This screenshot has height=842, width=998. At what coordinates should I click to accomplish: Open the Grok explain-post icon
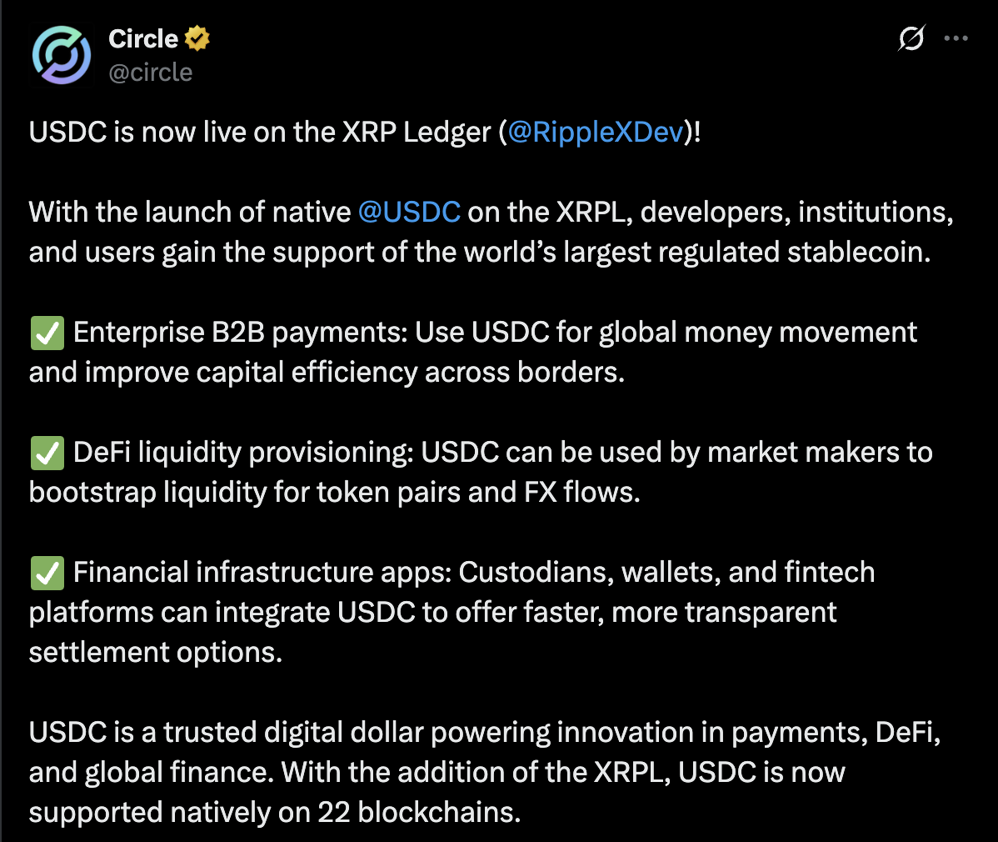point(911,38)
